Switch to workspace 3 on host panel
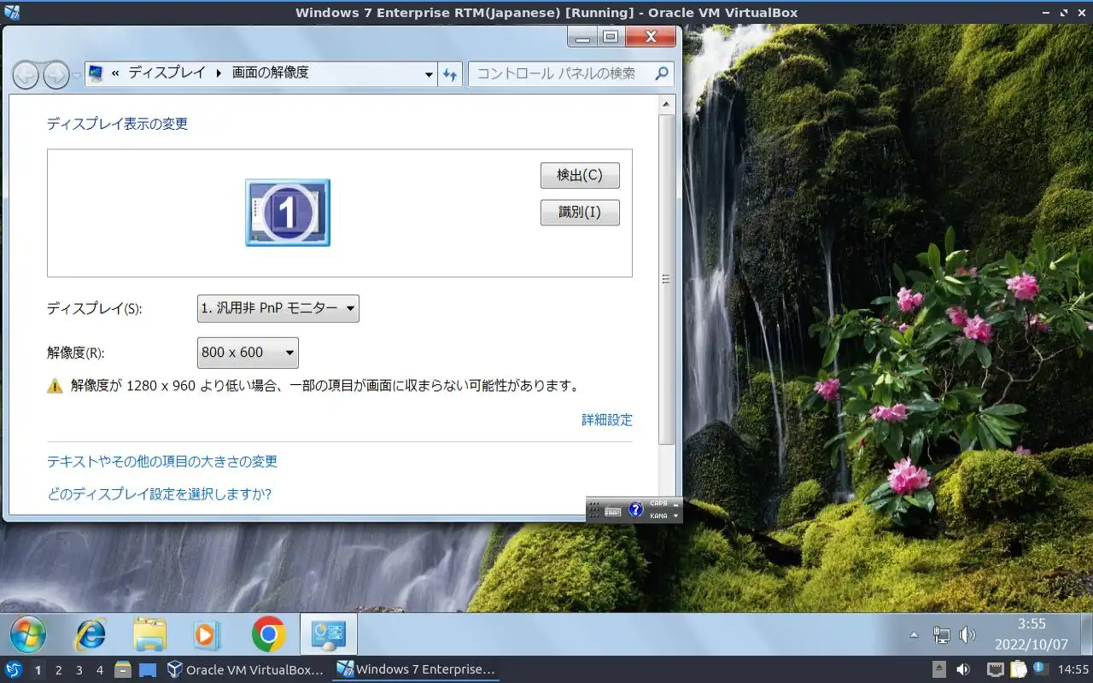 coord(79,670)
